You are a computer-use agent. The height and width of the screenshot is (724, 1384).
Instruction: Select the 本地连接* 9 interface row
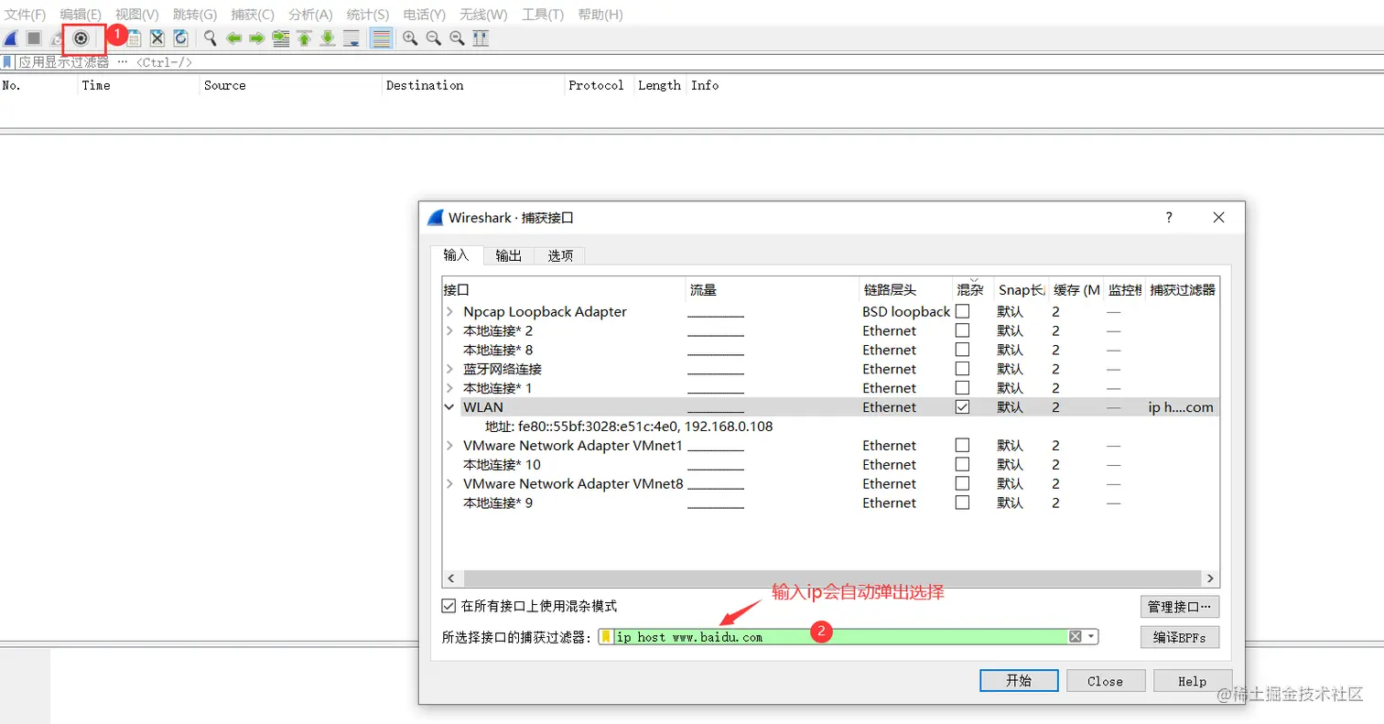point(830,502)
